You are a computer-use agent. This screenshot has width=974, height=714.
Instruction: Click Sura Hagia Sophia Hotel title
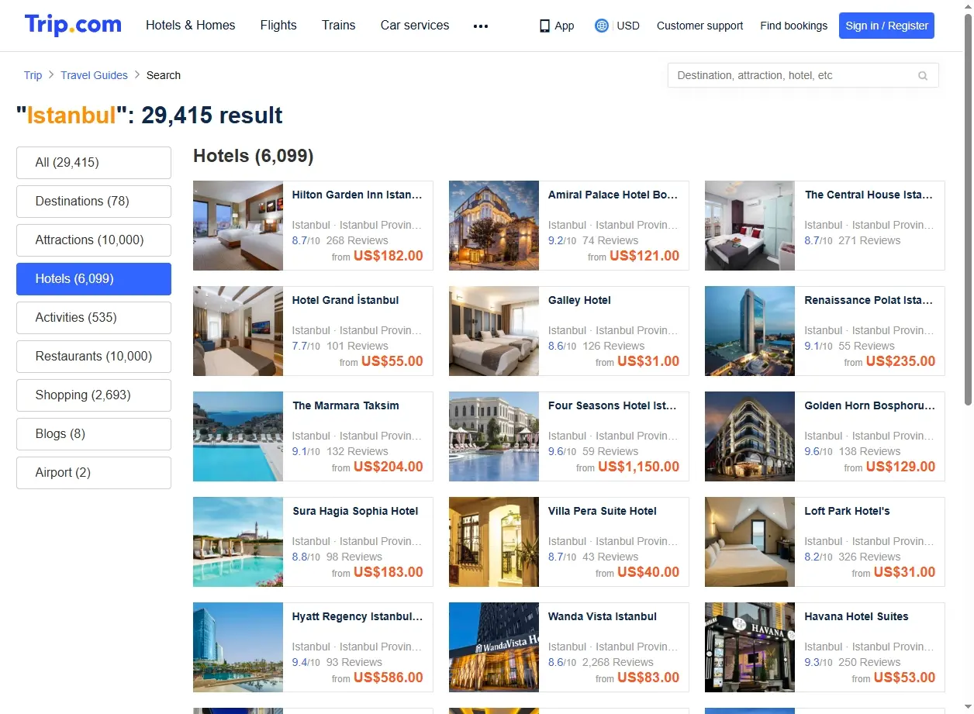pyautogui.click(x=355, y=512)
